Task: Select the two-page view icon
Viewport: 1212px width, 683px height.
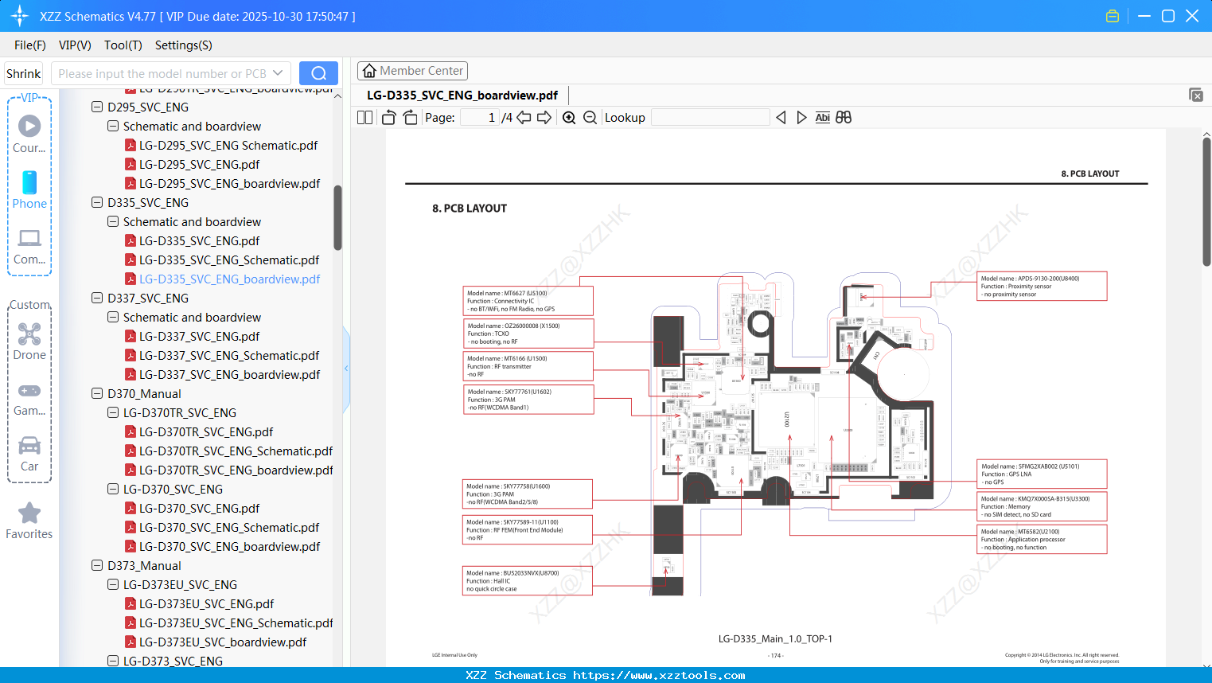Action: point(364,117)
